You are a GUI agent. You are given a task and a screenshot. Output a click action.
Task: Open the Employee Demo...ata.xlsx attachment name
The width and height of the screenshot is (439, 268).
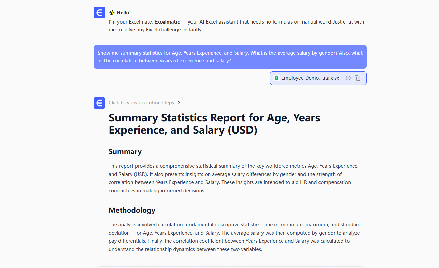[310, 78]
